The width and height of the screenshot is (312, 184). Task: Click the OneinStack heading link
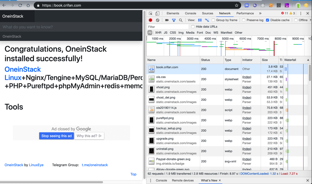tap(23, 69)
